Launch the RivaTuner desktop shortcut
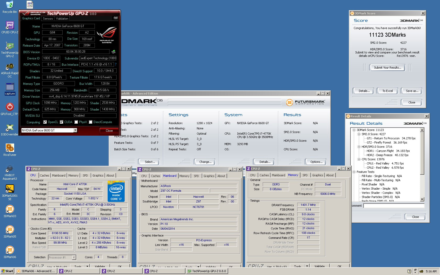The height and width of the screenshot is (275, 440). click(x=10, y=148)
